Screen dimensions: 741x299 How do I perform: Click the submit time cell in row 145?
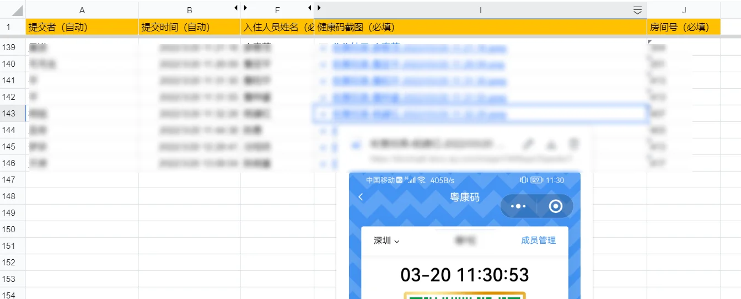click(x=189, y=147)
